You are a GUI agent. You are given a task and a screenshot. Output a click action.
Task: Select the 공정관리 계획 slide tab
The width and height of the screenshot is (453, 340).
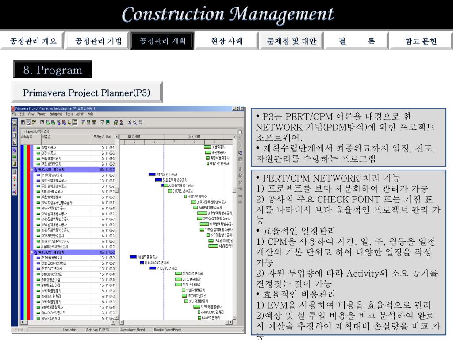(162, 41)
